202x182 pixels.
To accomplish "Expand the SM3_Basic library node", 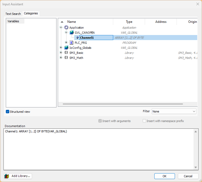I will pos(61,53).
